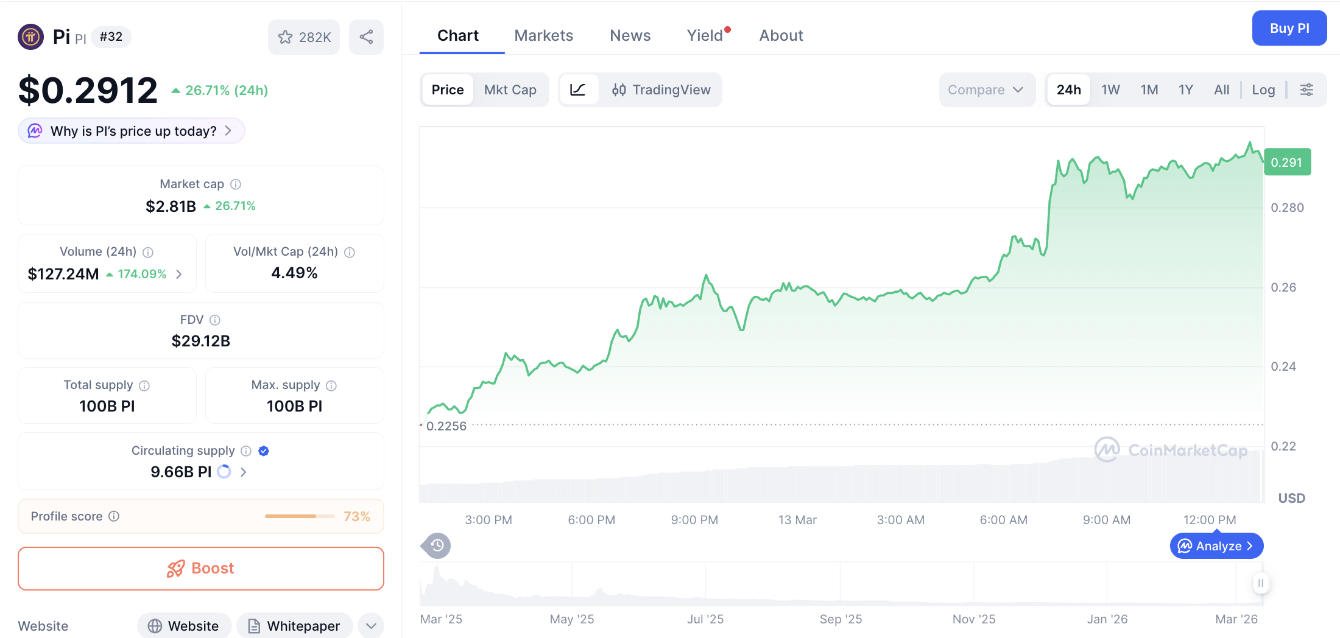This screenshot has width=1340, height=638.
Task: Click the chart replay history icon
Action: tap(435, 545)
